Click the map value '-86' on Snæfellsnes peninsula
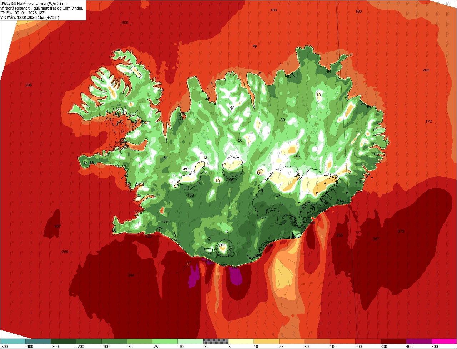 91,163
